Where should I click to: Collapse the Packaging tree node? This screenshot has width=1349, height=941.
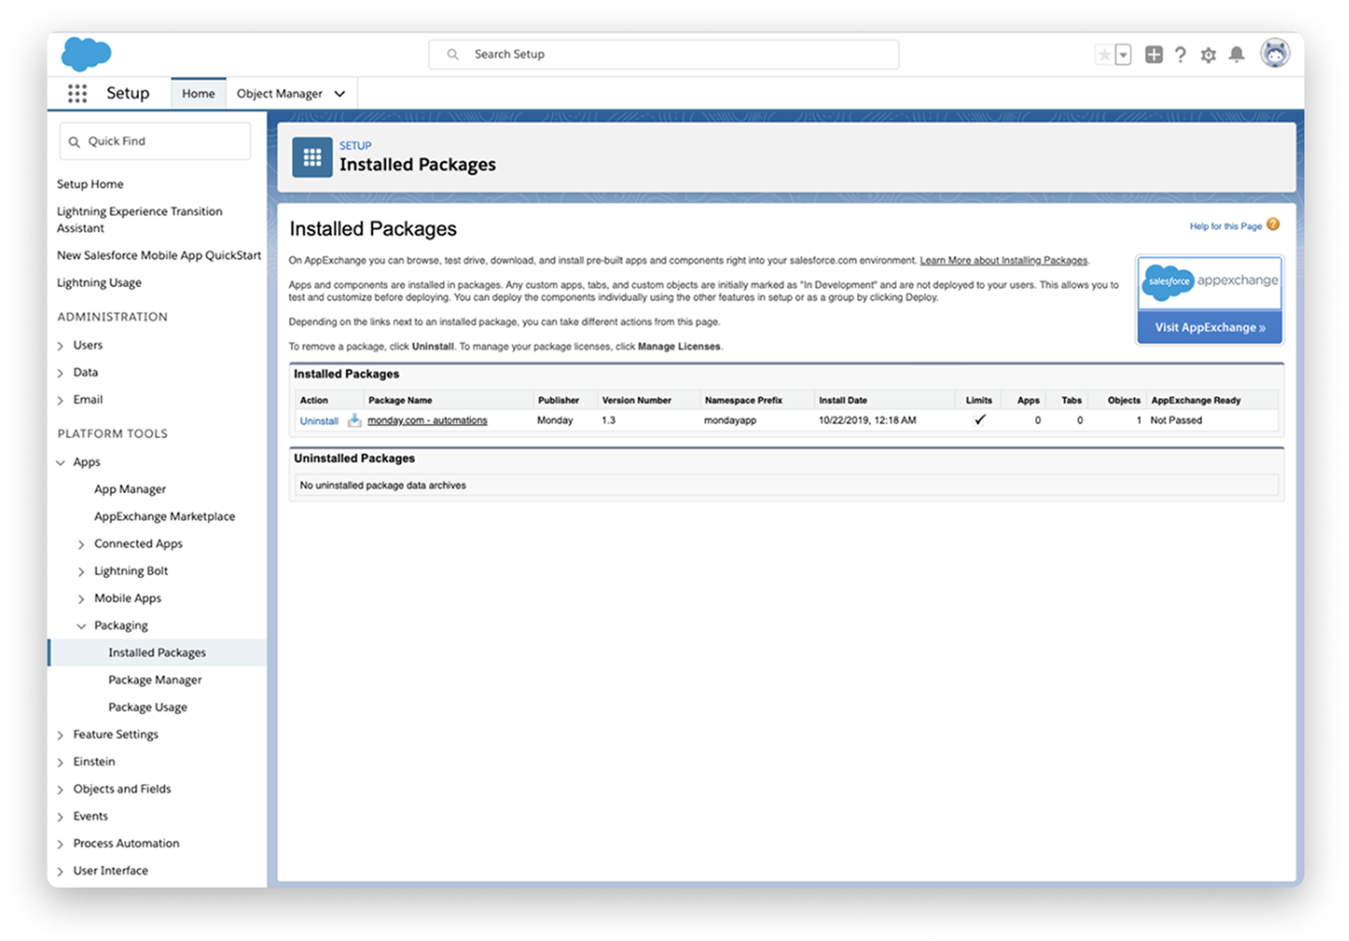point(81,626)
